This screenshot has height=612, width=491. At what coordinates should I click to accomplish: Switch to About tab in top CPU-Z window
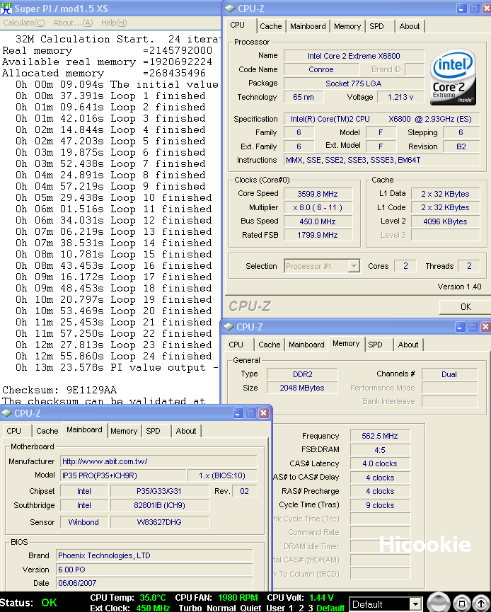(410, 27)
